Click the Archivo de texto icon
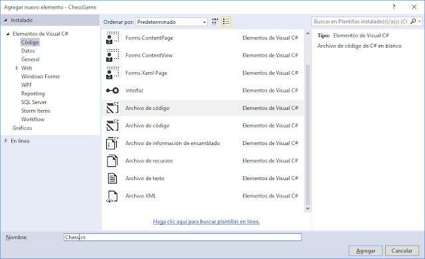 point(112,178)
